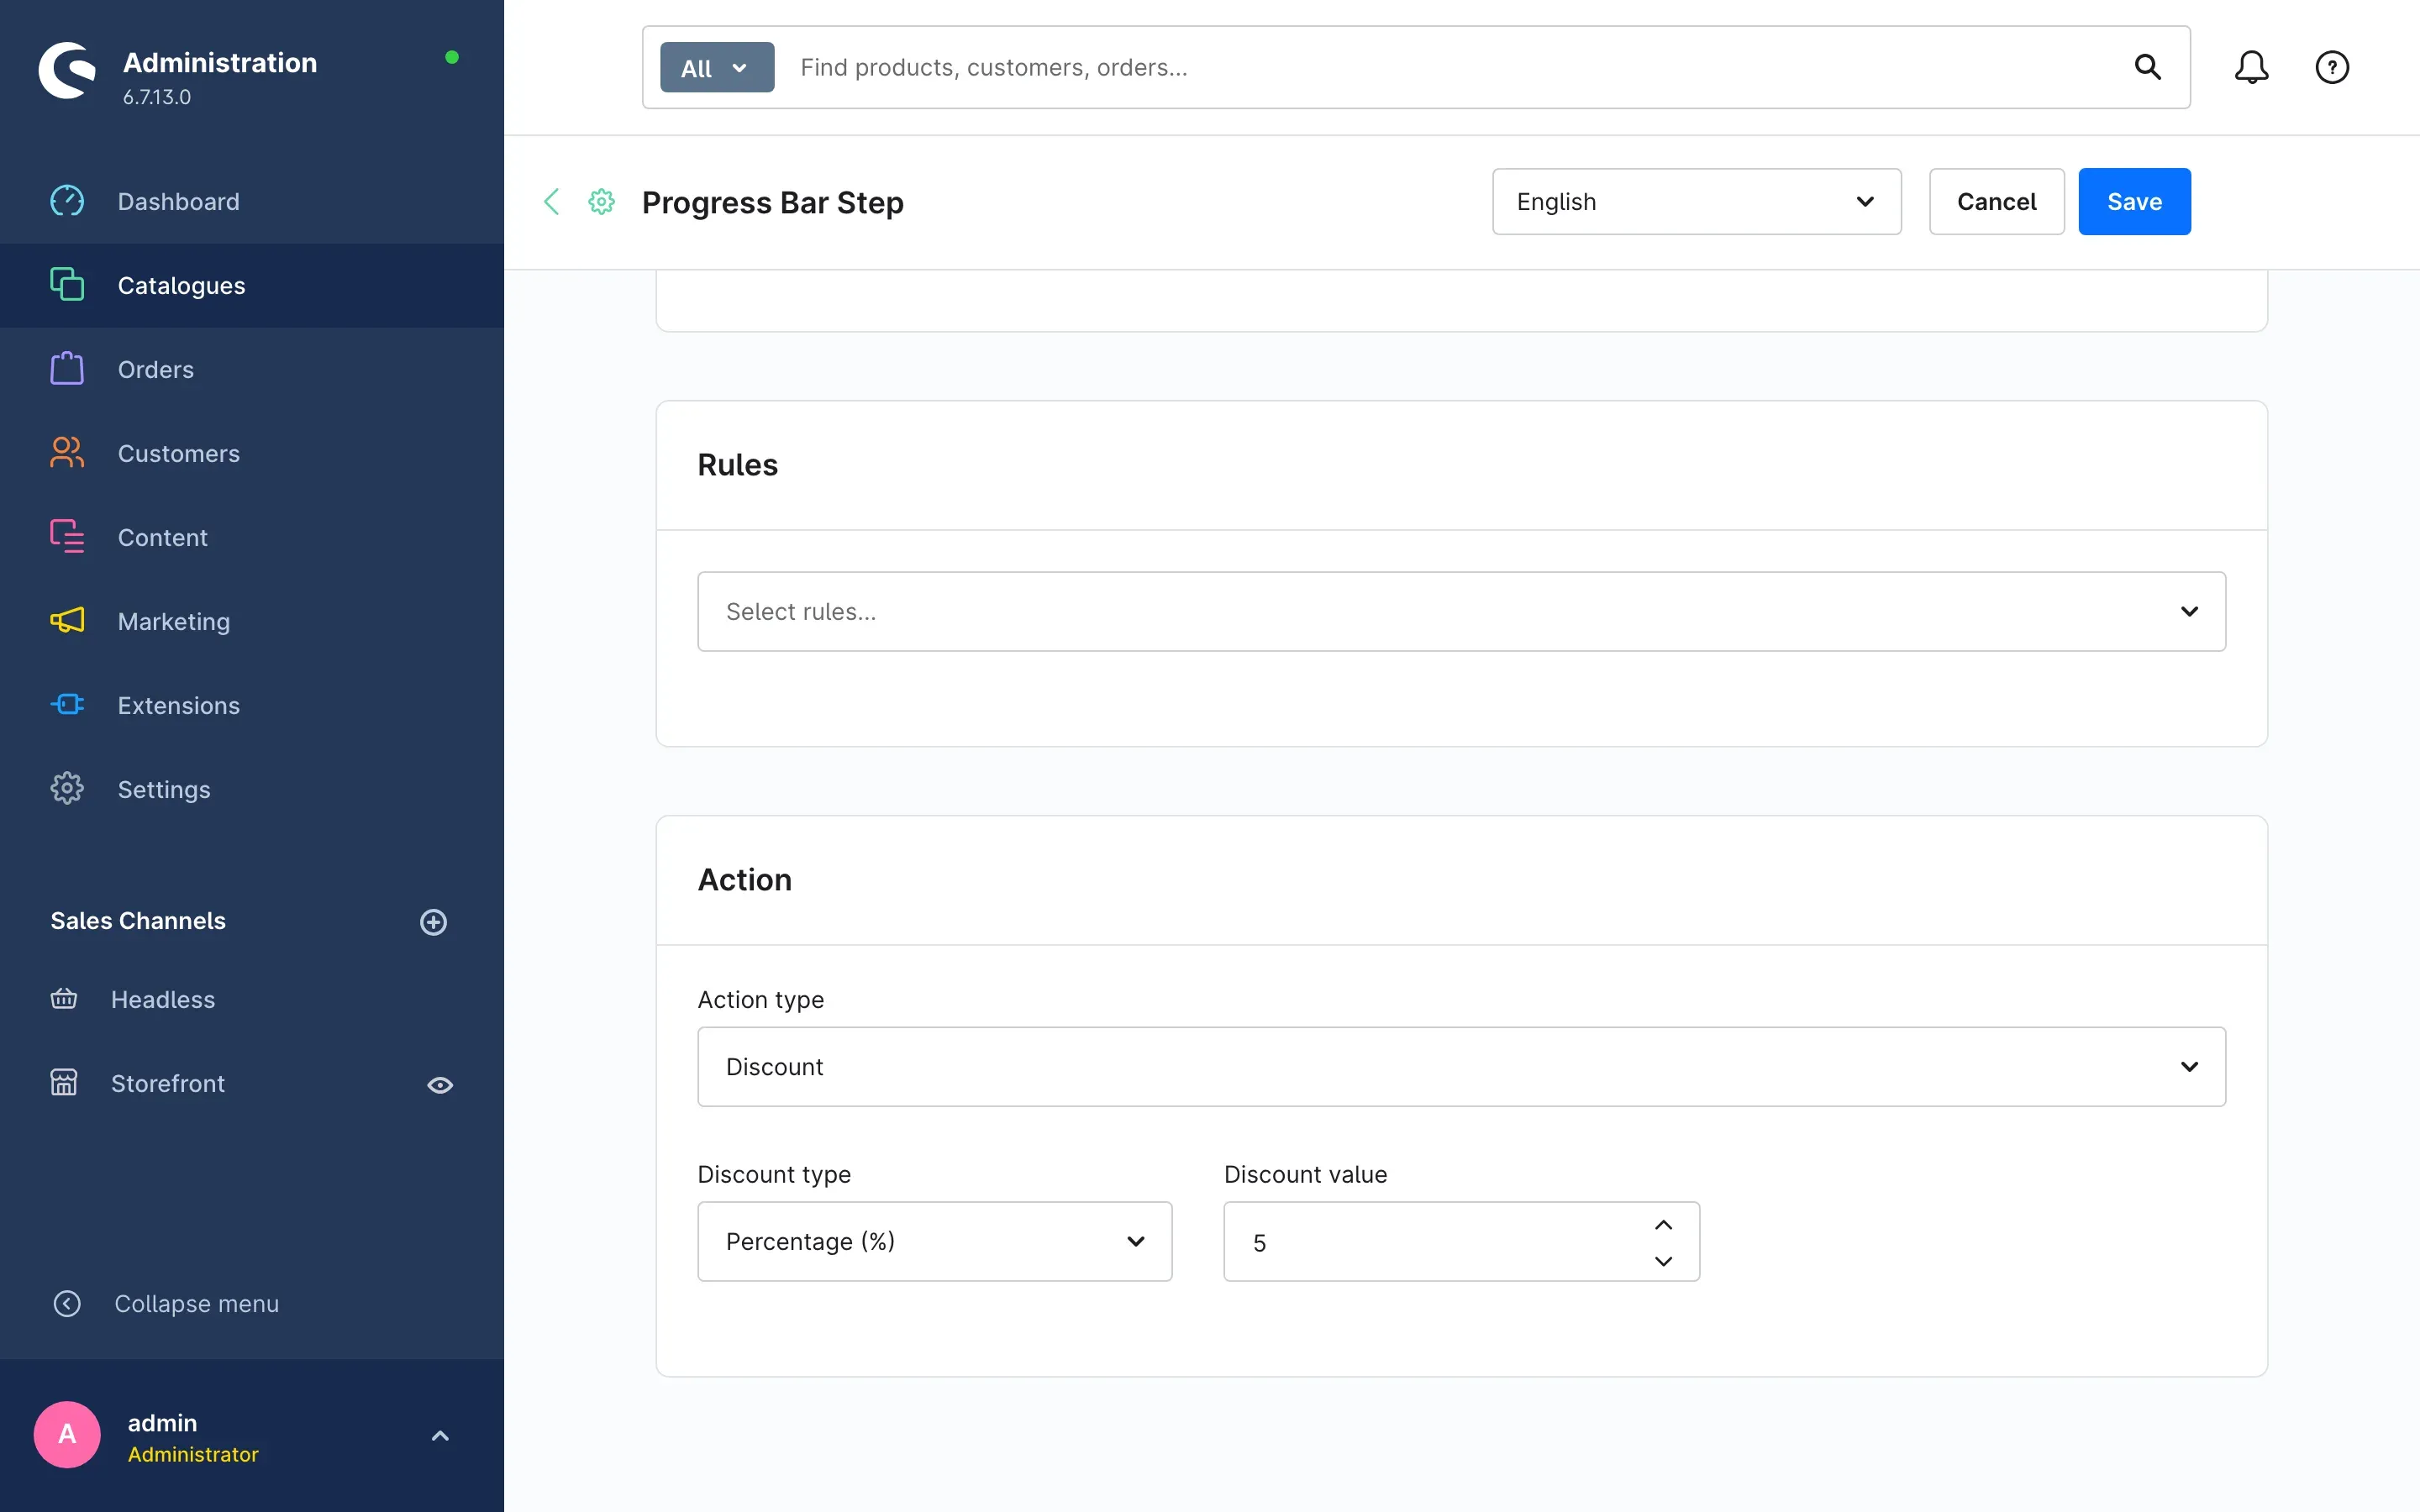This screenshot has width=2420, height=1512.
Task: Click the Extensions plug icon
Action: click(x=67, y=705)
